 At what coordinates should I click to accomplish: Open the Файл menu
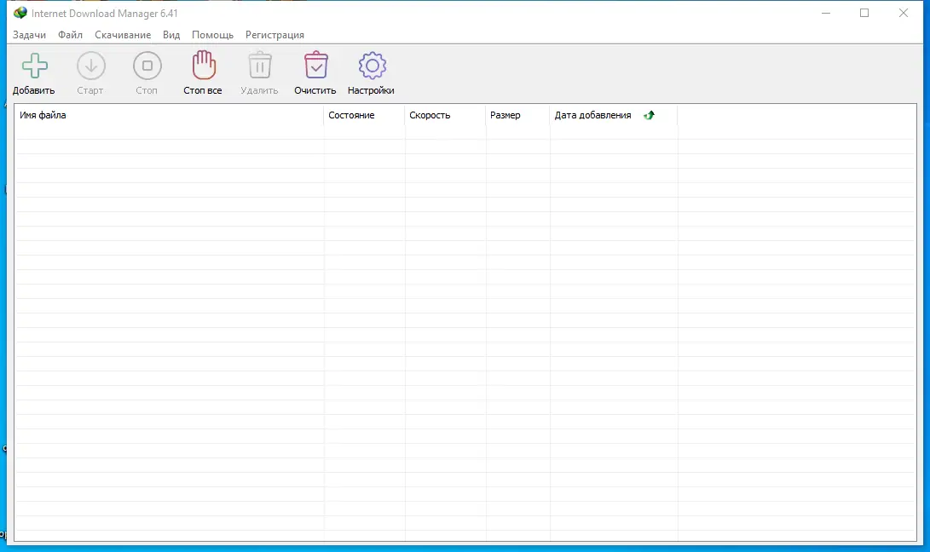click(70, 35)
